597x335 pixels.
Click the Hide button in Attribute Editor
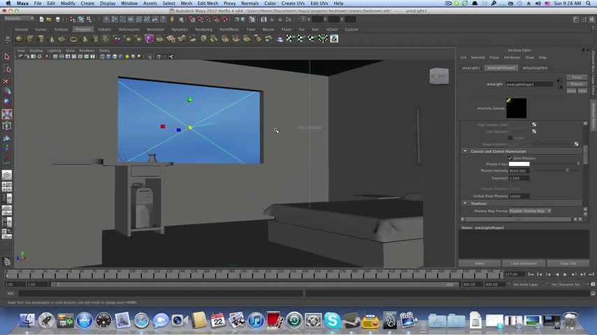[582, 91]
